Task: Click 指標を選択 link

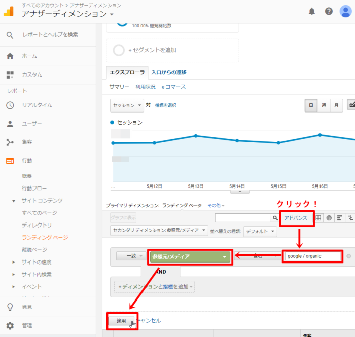Action: pyautogui.click(x=165, y=105)
